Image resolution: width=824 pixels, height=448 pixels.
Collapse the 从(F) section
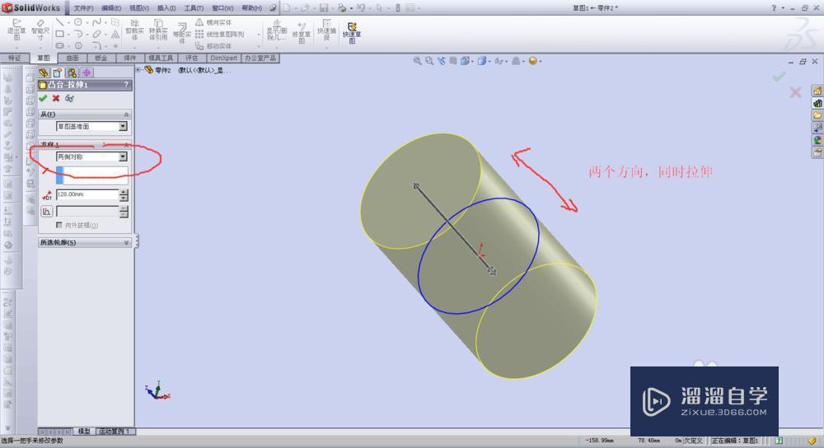click(126, 114)
